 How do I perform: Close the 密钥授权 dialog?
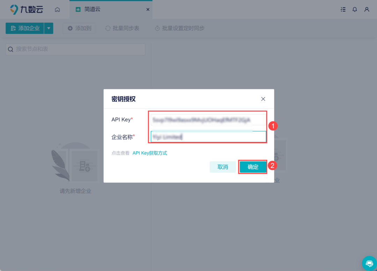263,99
